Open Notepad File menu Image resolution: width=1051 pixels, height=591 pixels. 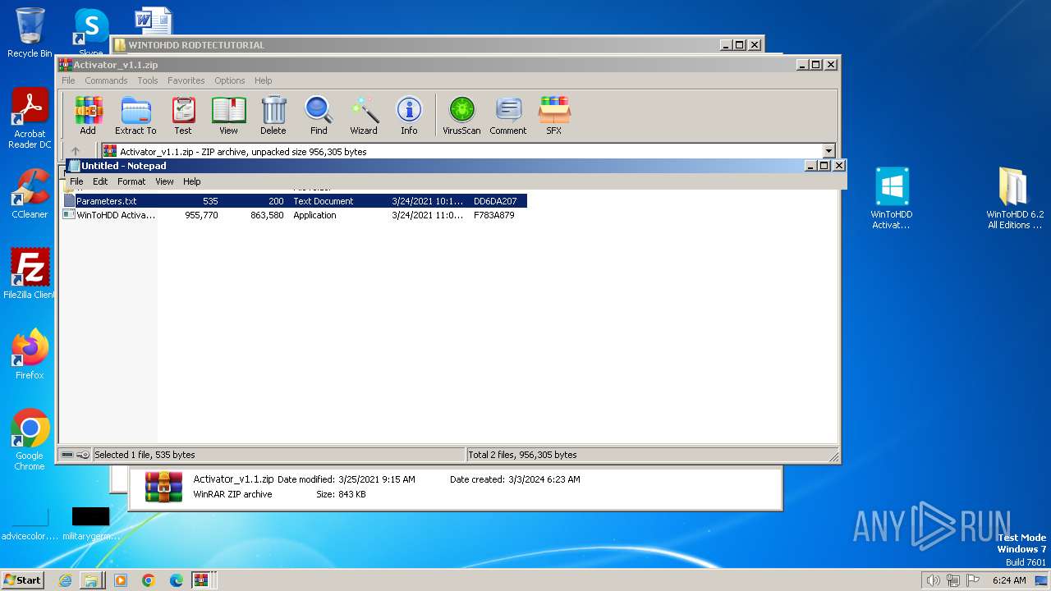click(x=76, y=181)
